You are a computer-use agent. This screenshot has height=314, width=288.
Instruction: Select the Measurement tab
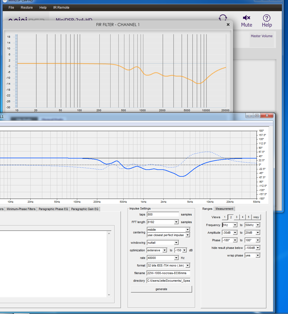[x=224, y=209]
